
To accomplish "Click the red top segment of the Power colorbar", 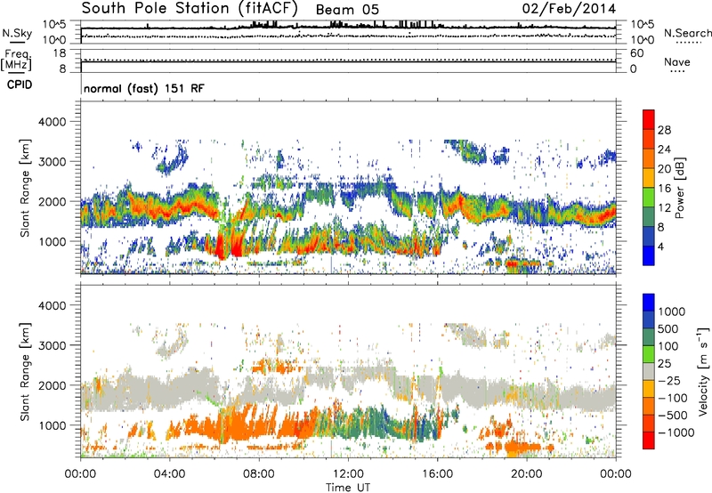I will (x=649, y=119).
